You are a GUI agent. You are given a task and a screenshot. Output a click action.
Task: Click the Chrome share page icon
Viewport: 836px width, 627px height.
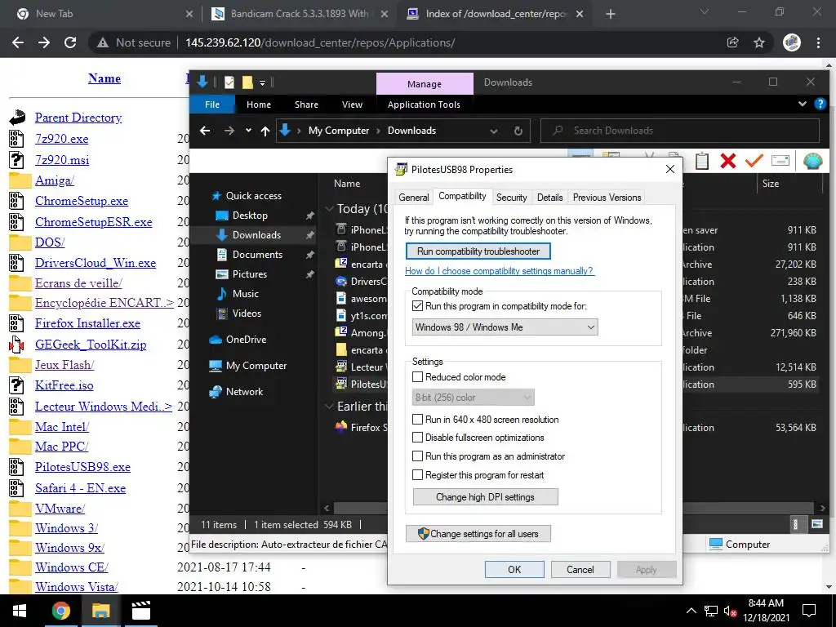pyautogui.click(x=732, y=42)
